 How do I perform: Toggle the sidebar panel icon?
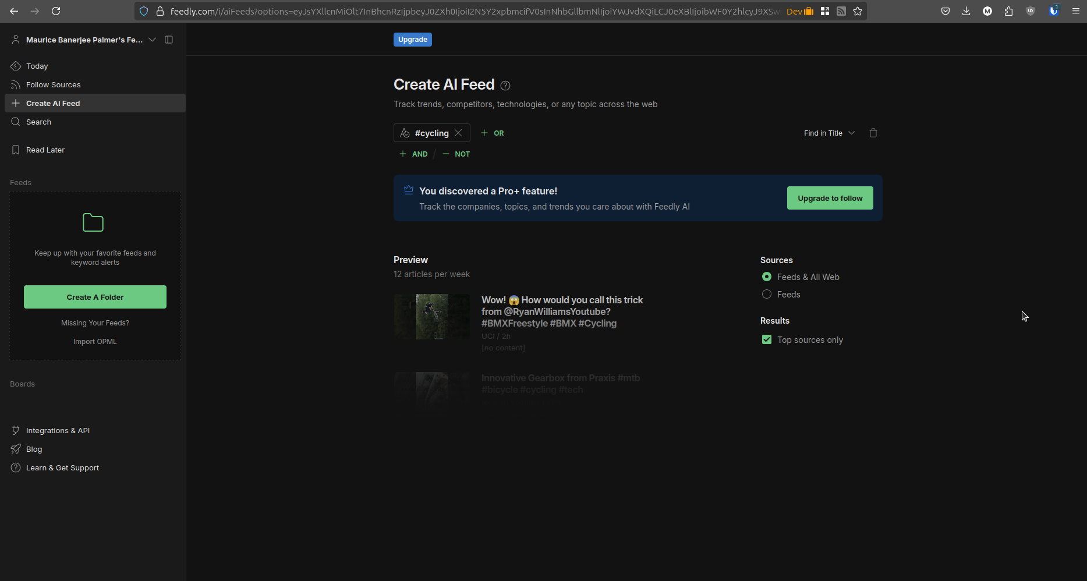click(169, 40)
